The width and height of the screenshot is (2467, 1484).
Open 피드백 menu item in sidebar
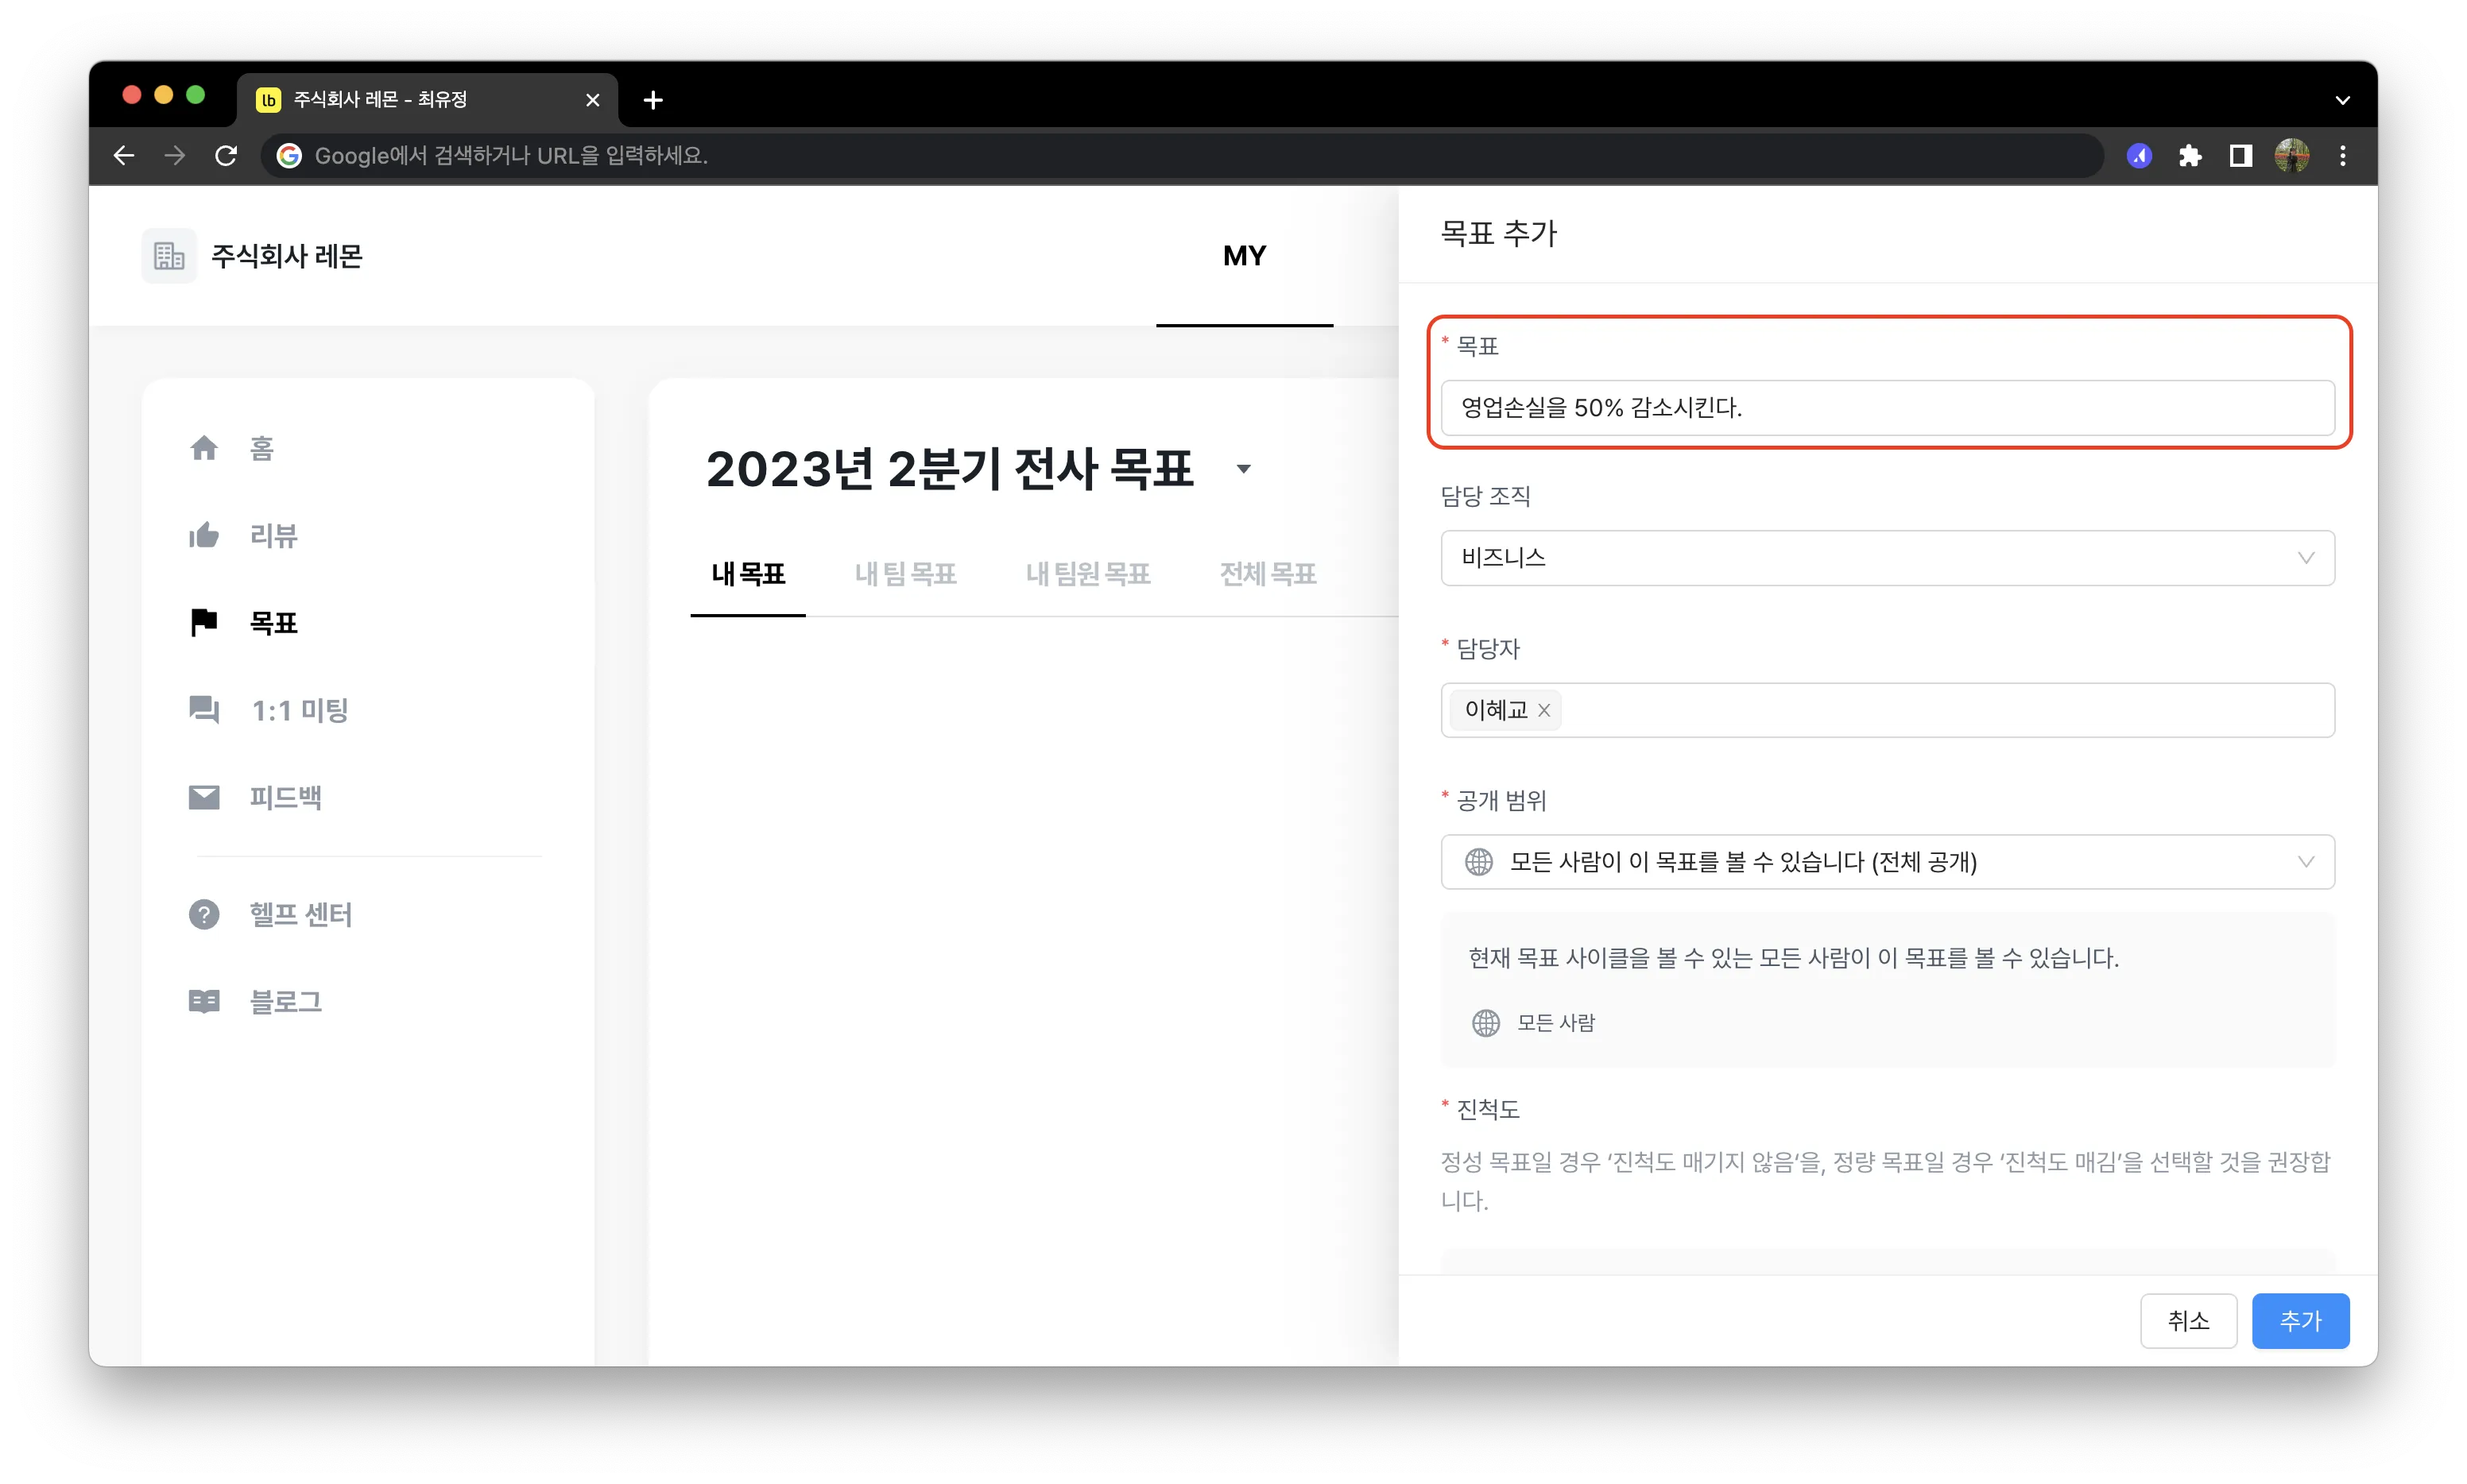click(x=286, y=797)
